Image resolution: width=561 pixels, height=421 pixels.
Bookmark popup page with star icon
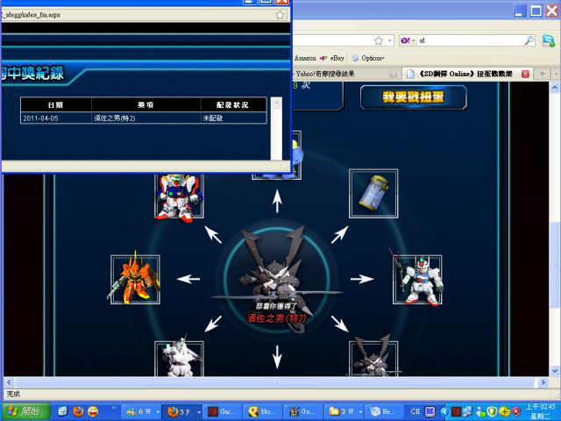coord(280,15)
